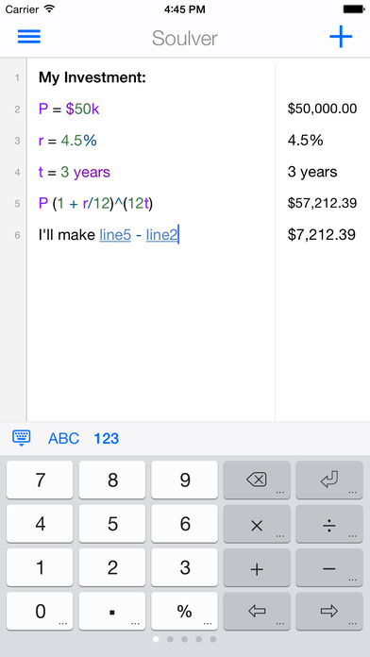
Task: Tap the divide key
Action: click(329, 524)
